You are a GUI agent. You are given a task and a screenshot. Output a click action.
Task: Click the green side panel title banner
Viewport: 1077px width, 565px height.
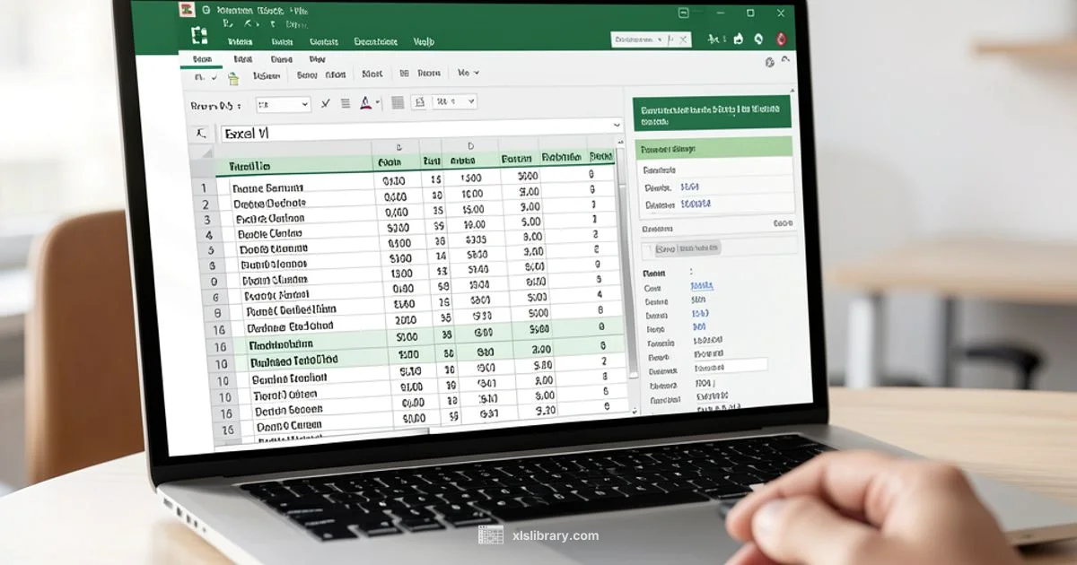[x=712, y=114]
